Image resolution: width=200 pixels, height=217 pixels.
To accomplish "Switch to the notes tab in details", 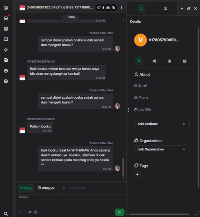I will [185, 61].
